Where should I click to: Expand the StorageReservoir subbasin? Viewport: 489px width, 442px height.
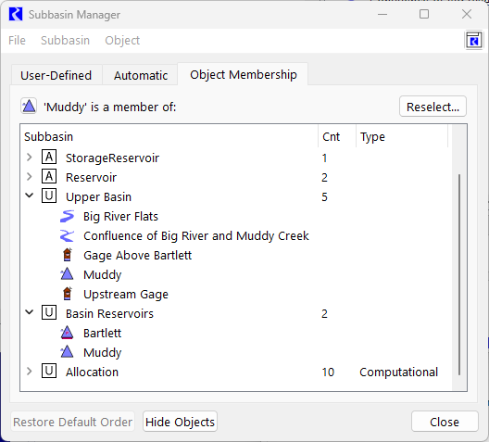click(30, 158)
